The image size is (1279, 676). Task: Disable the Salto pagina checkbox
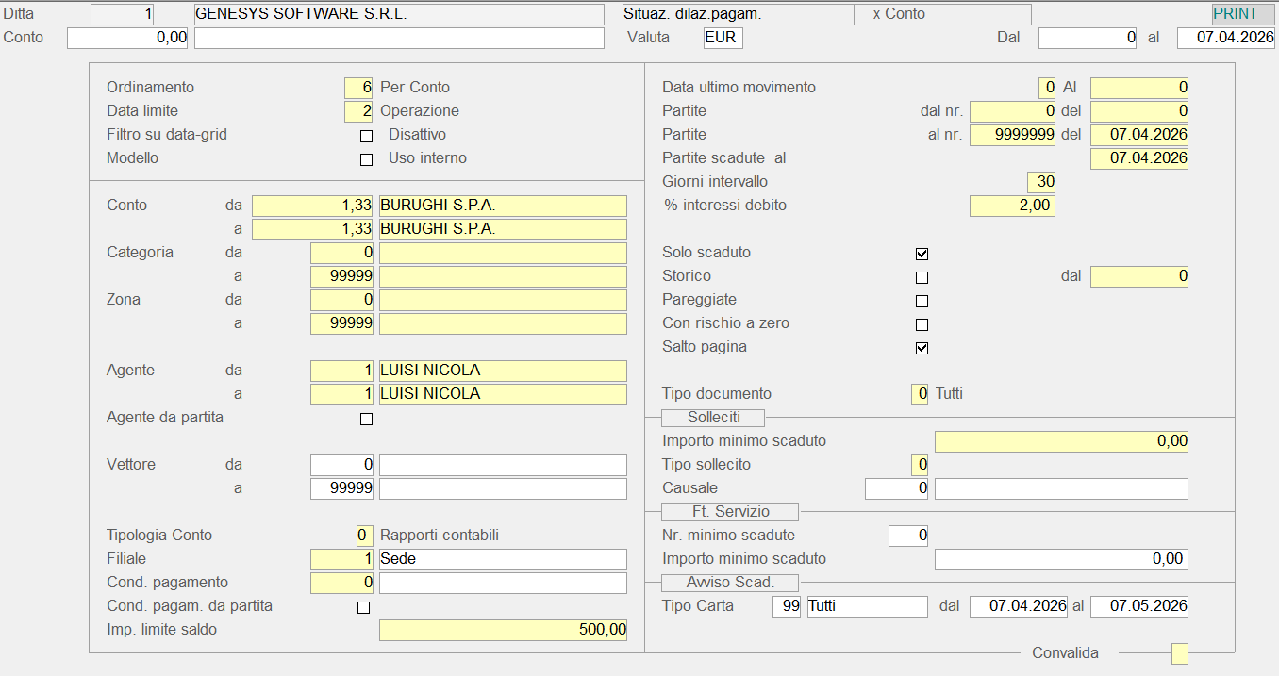[922, 348]
